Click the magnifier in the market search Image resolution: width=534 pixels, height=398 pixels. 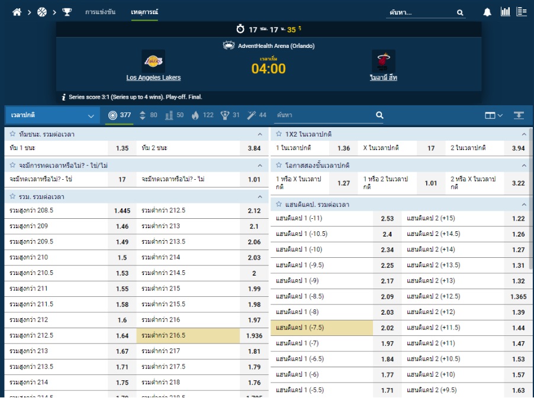tap(379, 115)
